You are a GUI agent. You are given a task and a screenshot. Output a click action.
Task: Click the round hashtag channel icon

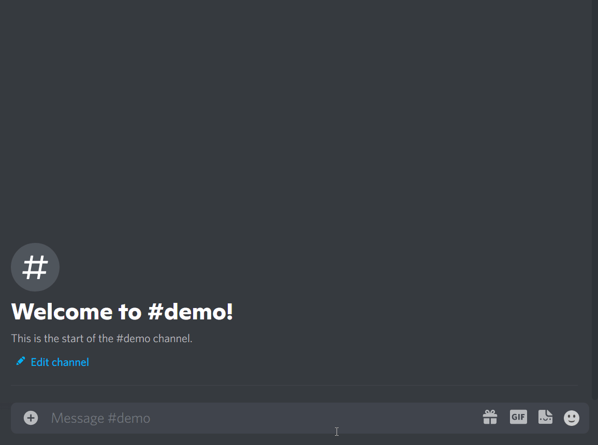[x=35, y=267]
